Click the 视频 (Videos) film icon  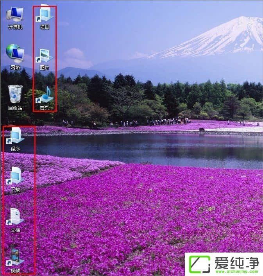coord(16,256)
